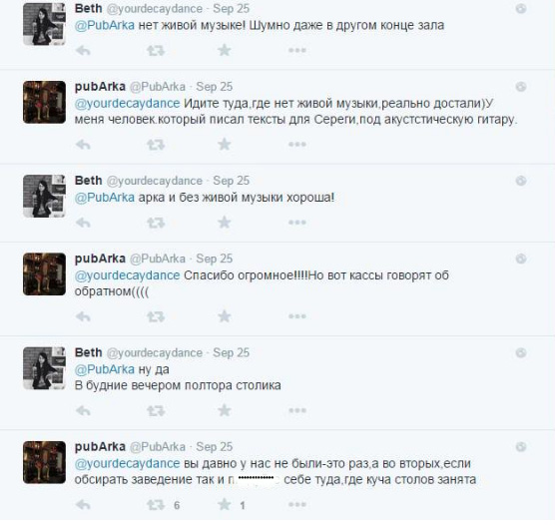Image resolution: width=555 pixels, height=525 pixels.
Task: Retweet Beth's tweet 'нет живой музыке'
Action: (x=156, y=51)
